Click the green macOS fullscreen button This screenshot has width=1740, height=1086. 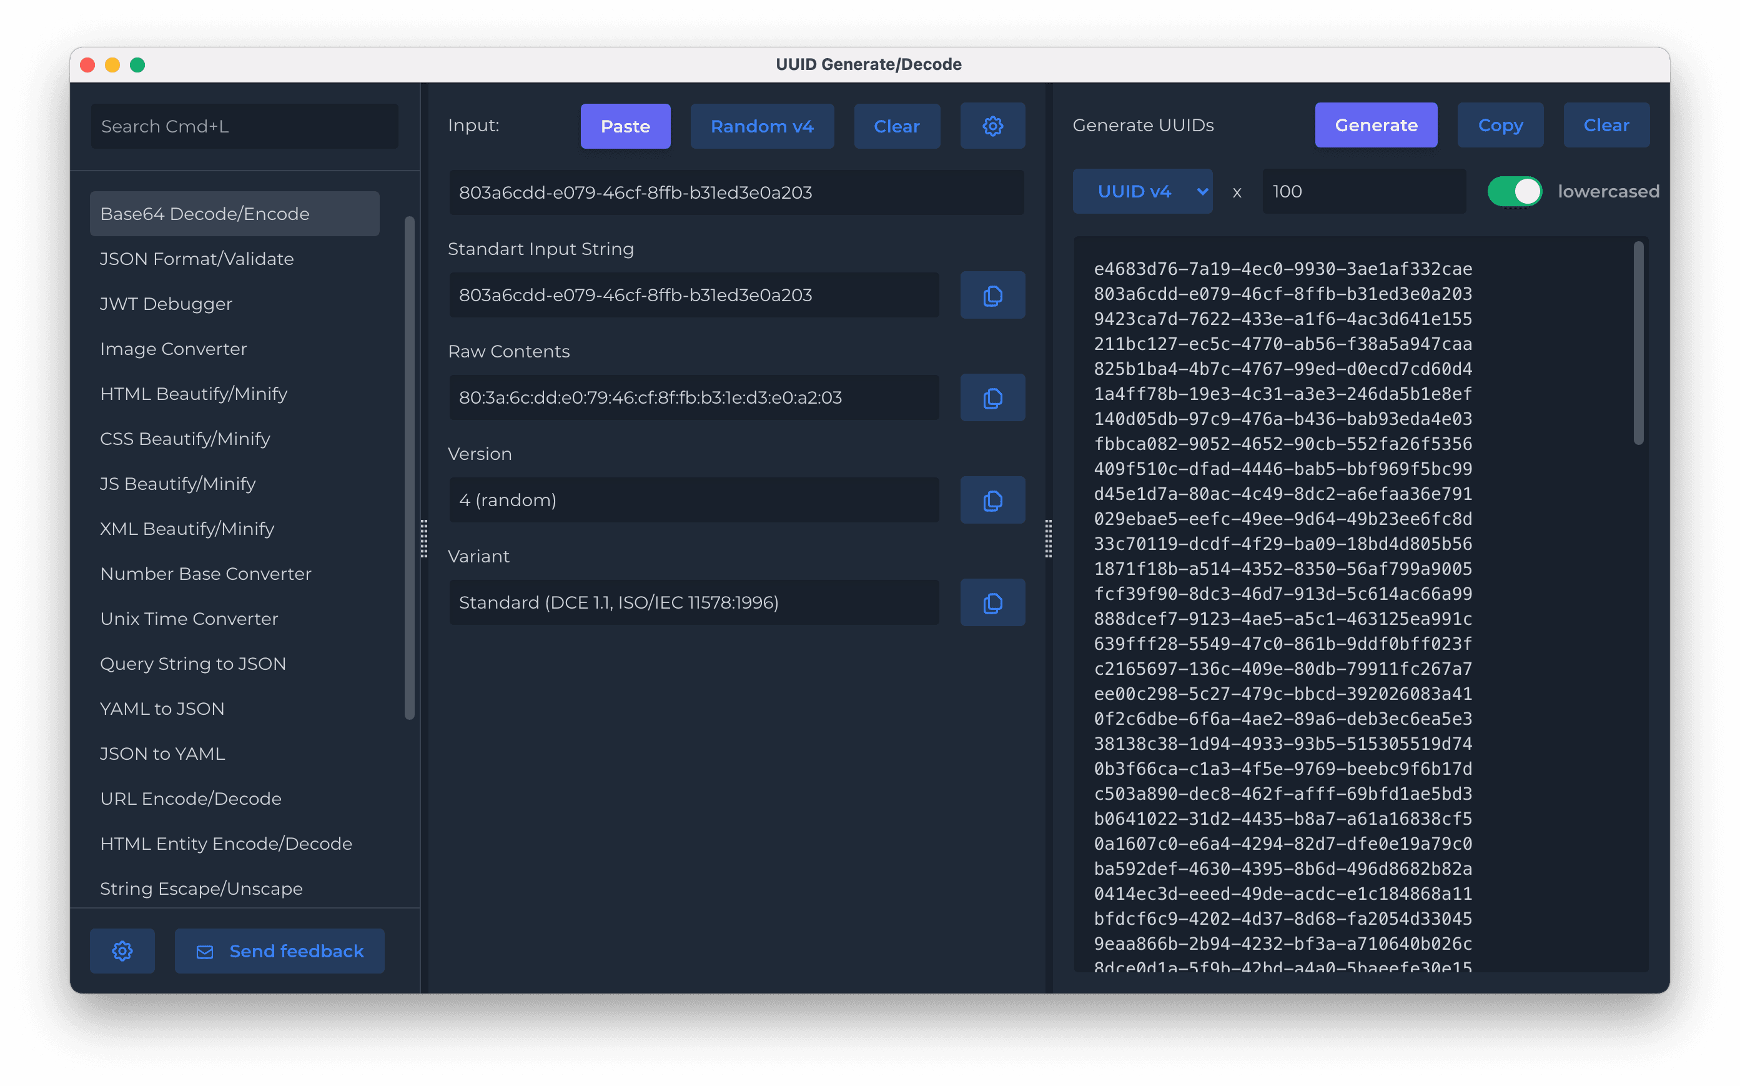click(137, 66)
